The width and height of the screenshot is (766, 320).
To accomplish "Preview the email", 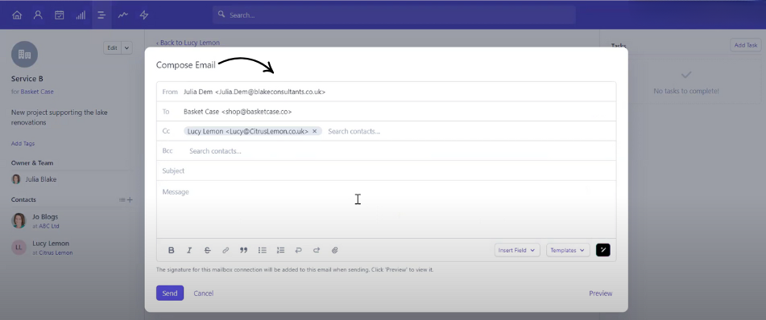I will (x=600, y=293).
